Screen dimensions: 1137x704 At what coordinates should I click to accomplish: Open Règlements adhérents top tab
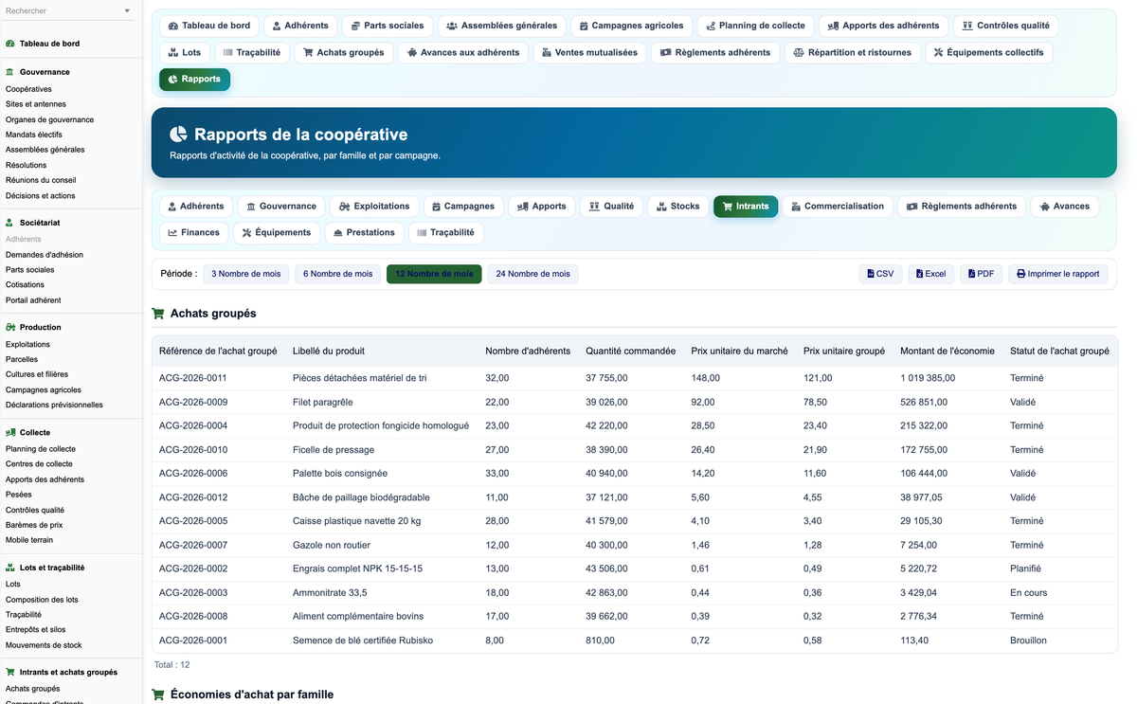tap(715, 52)
